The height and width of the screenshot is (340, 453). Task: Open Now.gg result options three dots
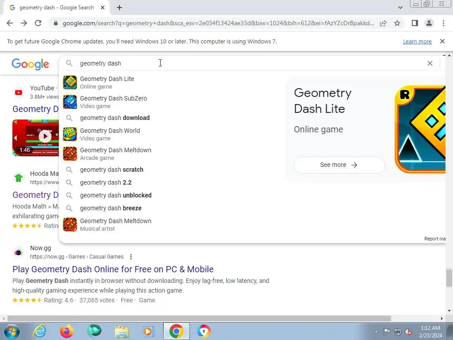pyautogui.click(x=131, y=257)
